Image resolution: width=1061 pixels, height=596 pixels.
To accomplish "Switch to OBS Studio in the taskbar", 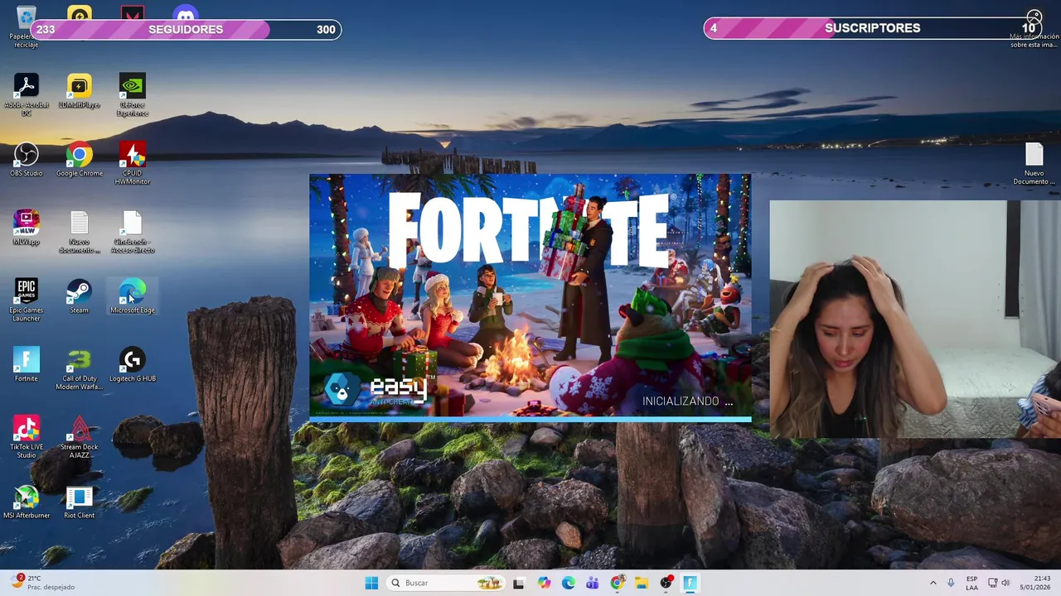I will click(666, 583).
